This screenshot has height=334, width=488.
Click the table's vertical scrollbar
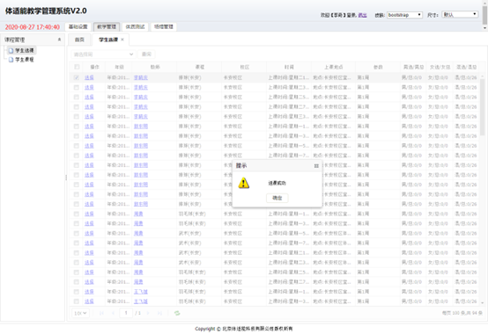[x=482, y=105]
